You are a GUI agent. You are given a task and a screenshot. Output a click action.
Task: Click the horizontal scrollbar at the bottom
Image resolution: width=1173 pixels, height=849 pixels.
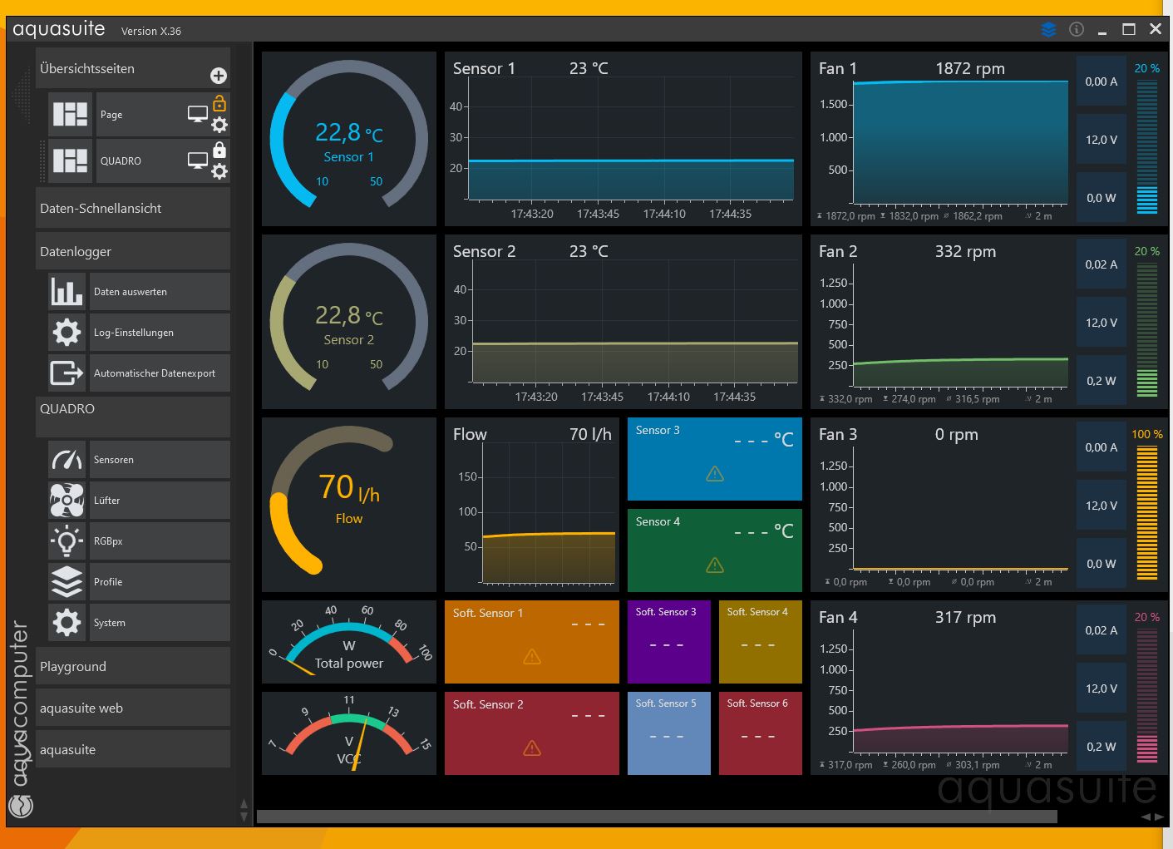coord(657,817)
